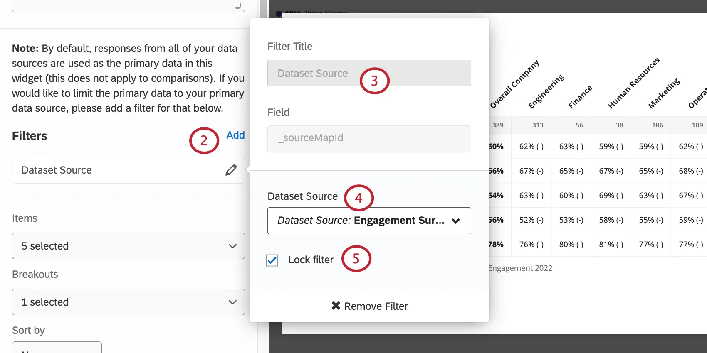707x353 pixels.
Task: Click the X icon next to Remove Filter
Action: click(x=336, y=306)
